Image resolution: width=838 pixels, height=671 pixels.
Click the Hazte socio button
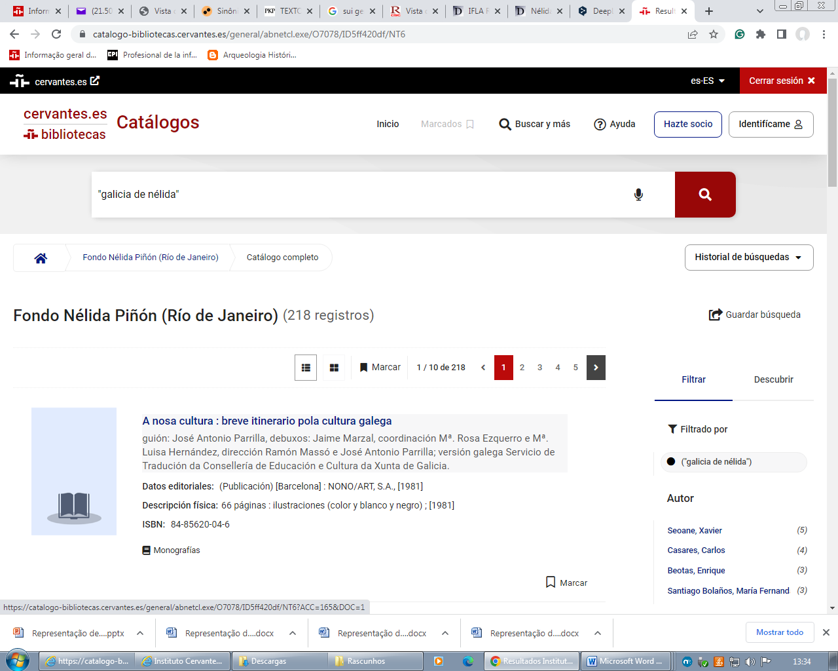click(x=687, y=124)
